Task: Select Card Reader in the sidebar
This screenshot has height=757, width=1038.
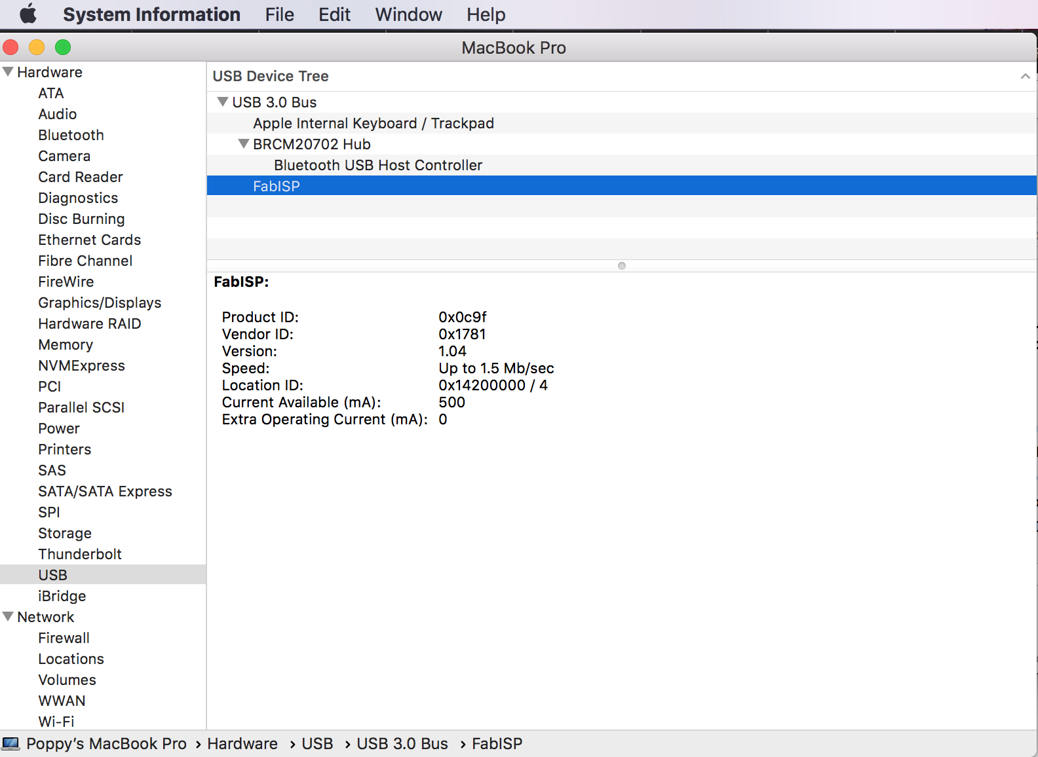Action: 81,177
